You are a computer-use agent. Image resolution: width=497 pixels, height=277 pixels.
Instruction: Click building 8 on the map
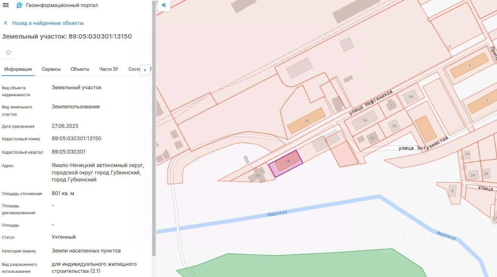(452, 191)
